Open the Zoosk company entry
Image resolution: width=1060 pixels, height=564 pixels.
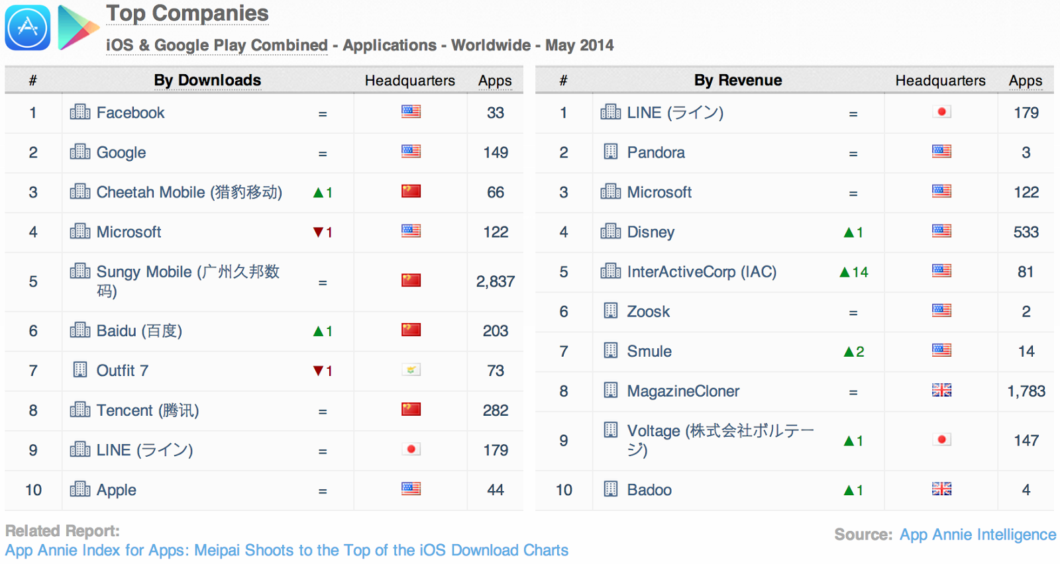click(x=649, y=311)
